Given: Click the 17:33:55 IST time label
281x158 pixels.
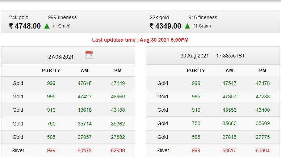Looking at the screenshot, I should click(x=230, y=56).
